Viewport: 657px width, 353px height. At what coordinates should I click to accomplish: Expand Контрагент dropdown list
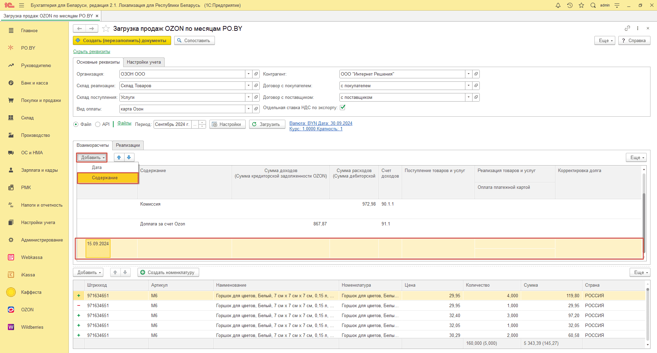469,74
